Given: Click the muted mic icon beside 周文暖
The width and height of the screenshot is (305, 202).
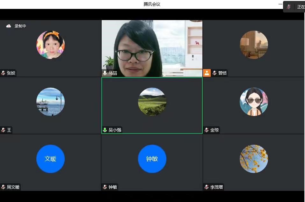Looking at the screenshot, I should click(x=3, y=187).
